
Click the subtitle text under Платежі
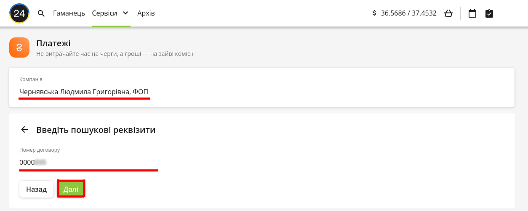point(115,54)
